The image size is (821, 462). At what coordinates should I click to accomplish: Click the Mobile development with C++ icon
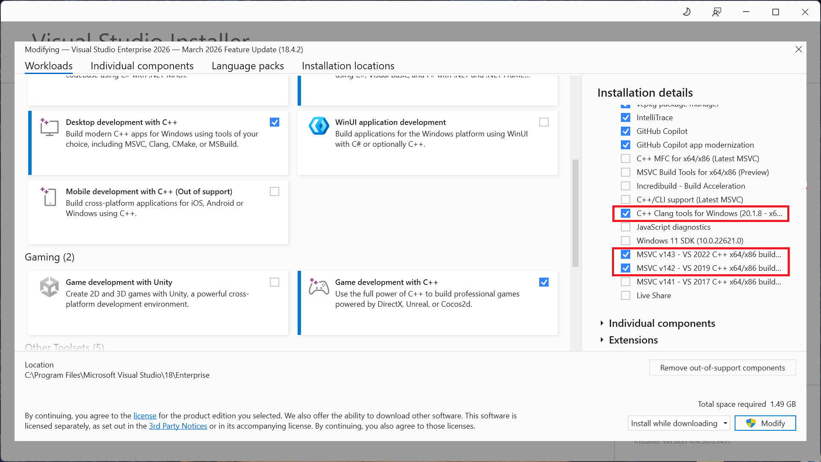pos(49,197)
